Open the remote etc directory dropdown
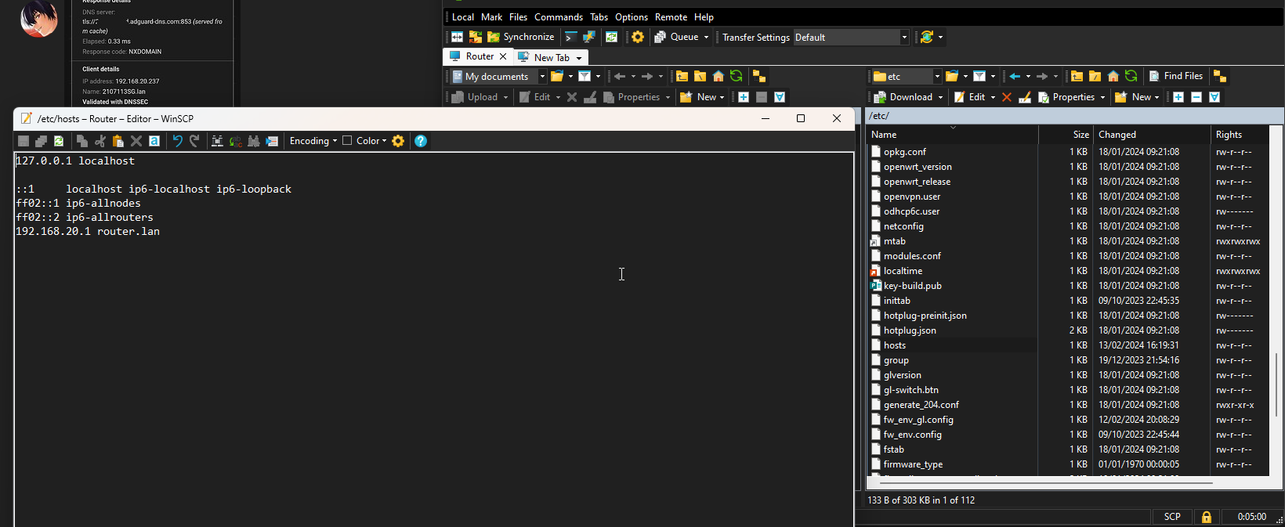This screenshot has height=527, width=1285. tap(937, 76)
